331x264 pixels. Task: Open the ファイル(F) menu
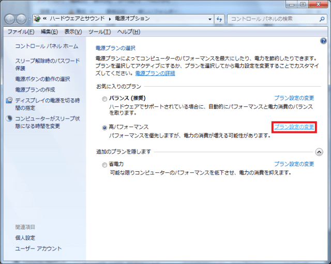(x=21, y=31)
